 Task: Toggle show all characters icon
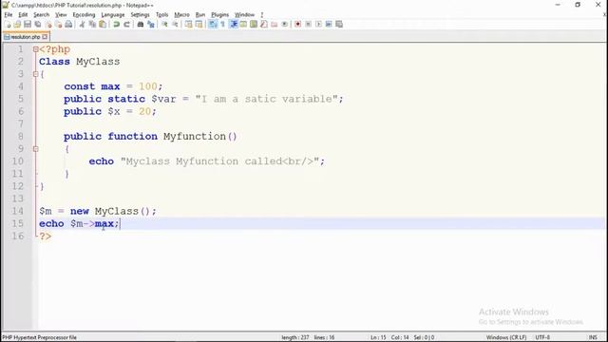click(x=222, y=24)
